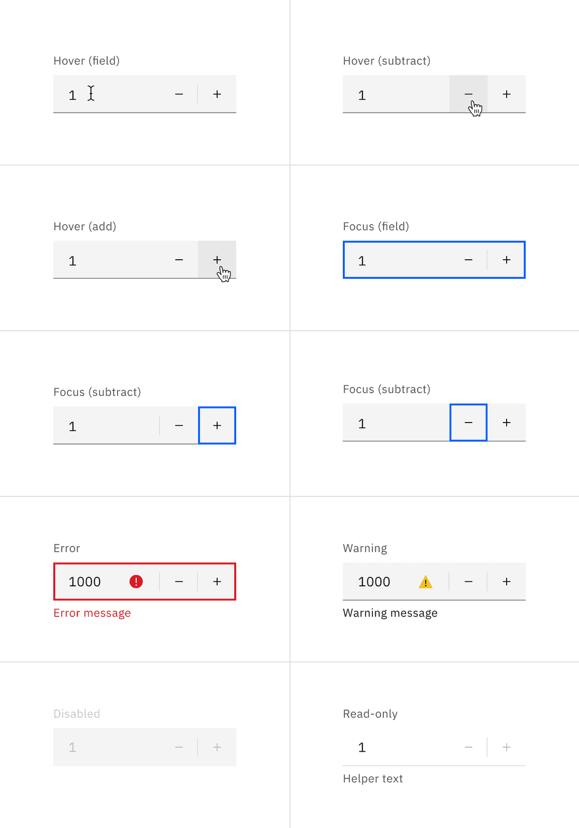This screenshot has width=579, height=828.
Task: Click the yellow warning triangle in the Warning input
Action: coord(425,581)
